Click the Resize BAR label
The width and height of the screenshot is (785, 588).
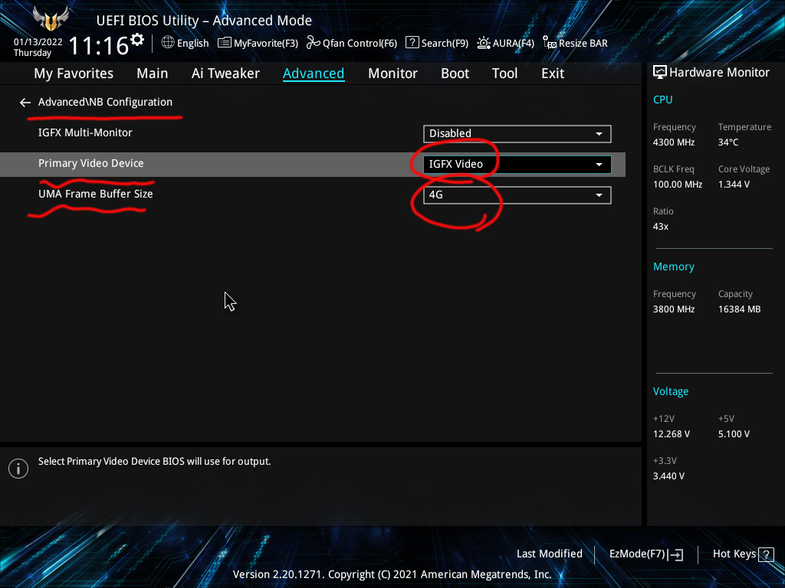583,44
